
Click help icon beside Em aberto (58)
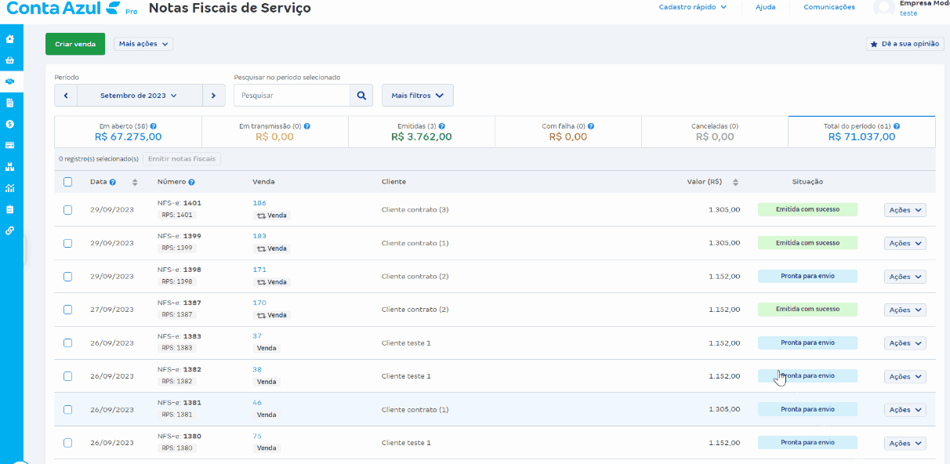(x=154, y=126)
